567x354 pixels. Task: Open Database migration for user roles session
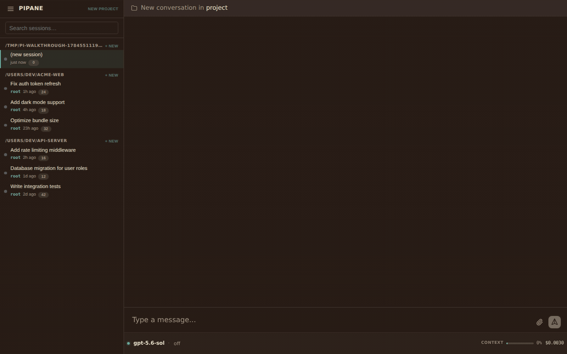point(62,172)
